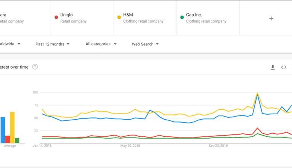
Task: Select the Uniqlo search term
Action: (67, 15)
